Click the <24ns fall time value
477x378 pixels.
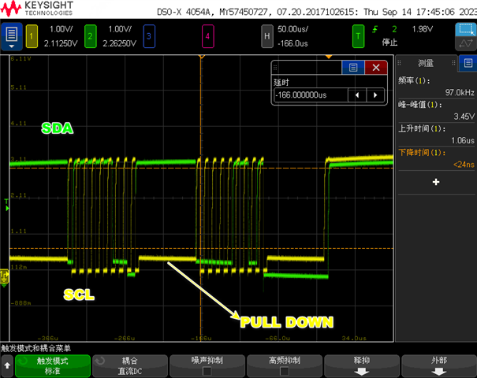click(x=464, y=165)
